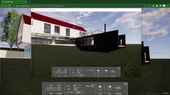This screenshot has height=95, width=170.
Task: Click the up arrow key in web help panel
Action: [x=51, y=86]
